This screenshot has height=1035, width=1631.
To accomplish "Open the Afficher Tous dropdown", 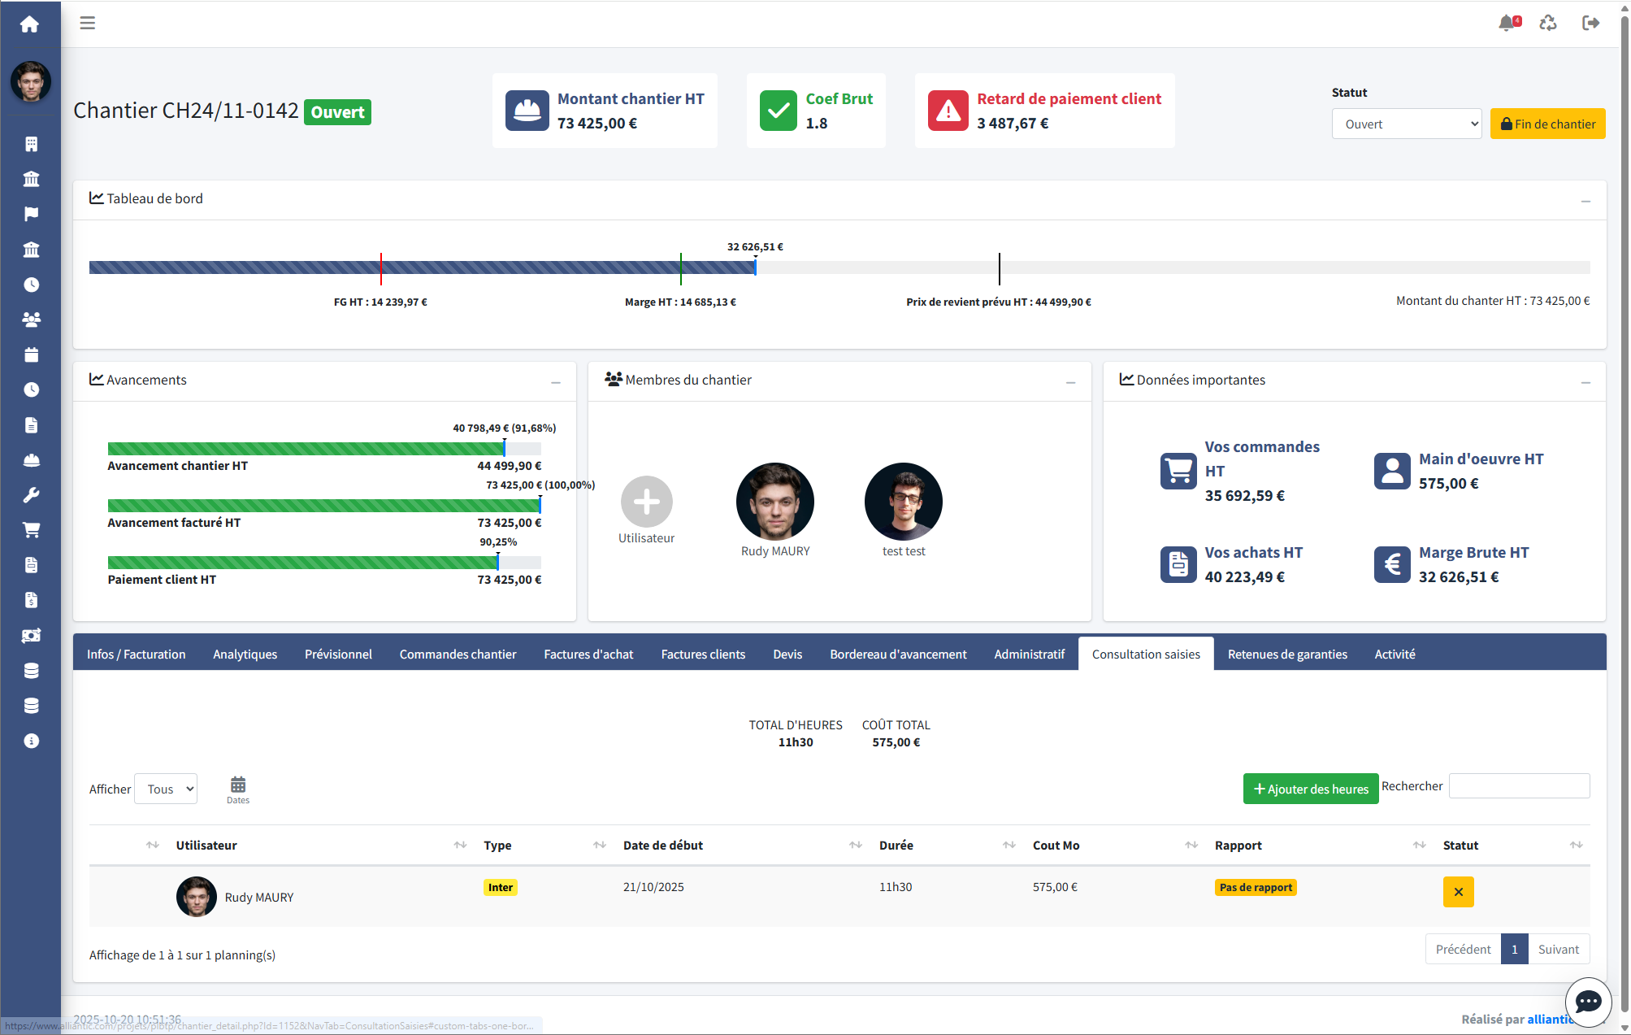I will tap(166, 789).
